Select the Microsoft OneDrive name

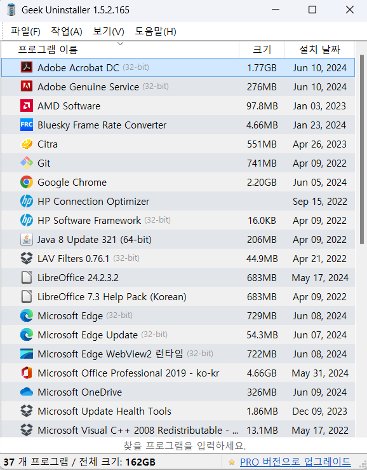(x=79, y=392)
